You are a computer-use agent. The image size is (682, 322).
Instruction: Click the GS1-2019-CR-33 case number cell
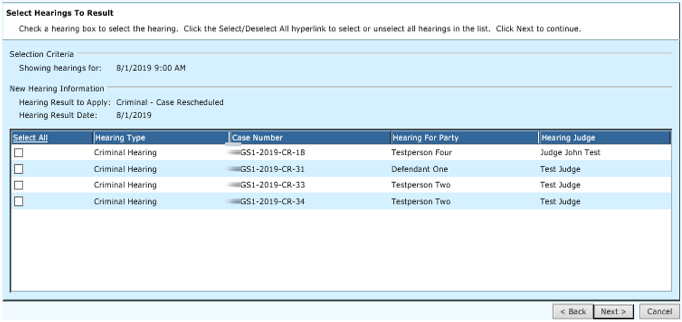(273, 185)
